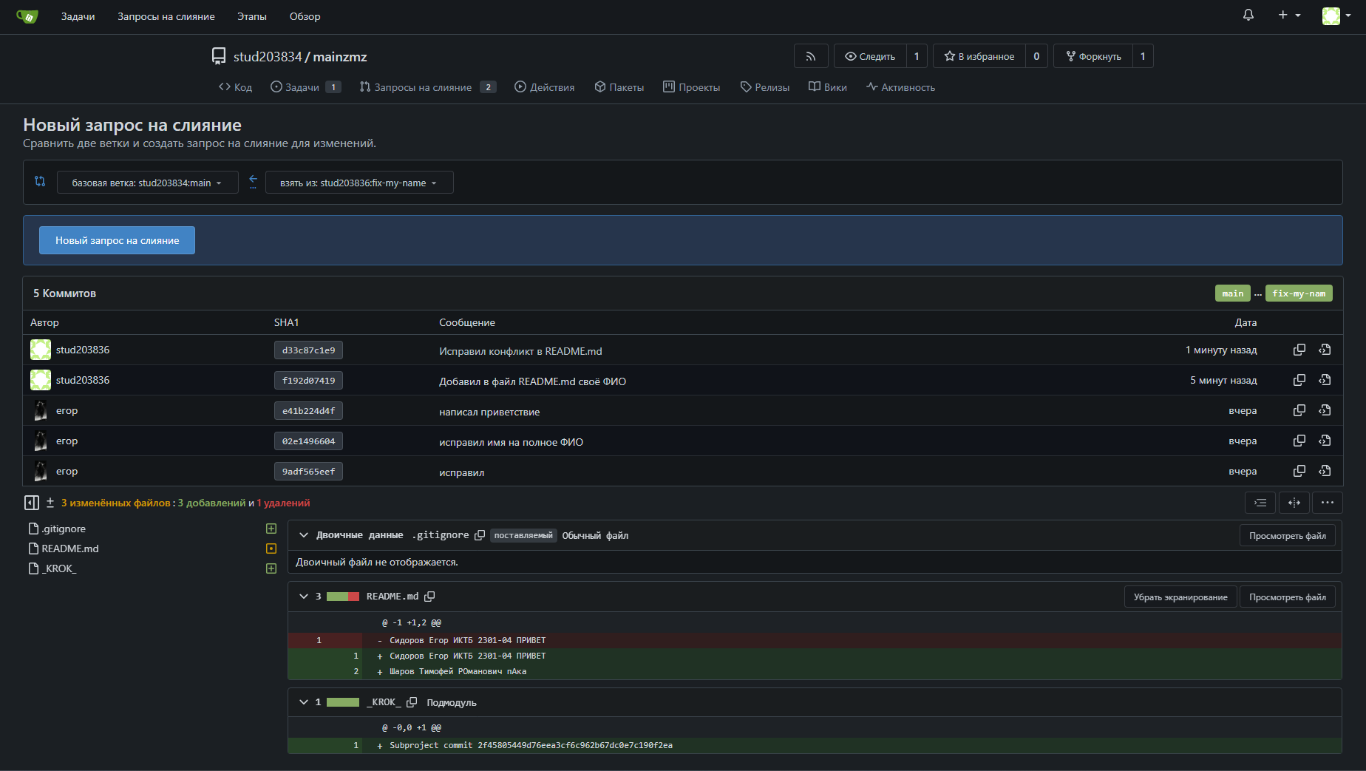Open the notifications bell icon
The width and height of the screenshot is (1366, 771).
pyautogui.click(x=1248, y=15)
